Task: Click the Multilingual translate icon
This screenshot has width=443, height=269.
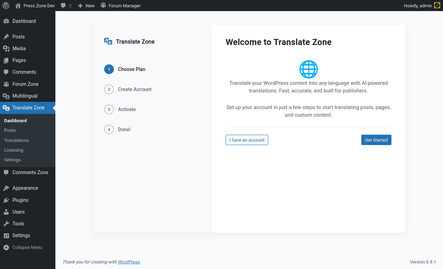Action: pyautogui.click(x=6, y=96)
